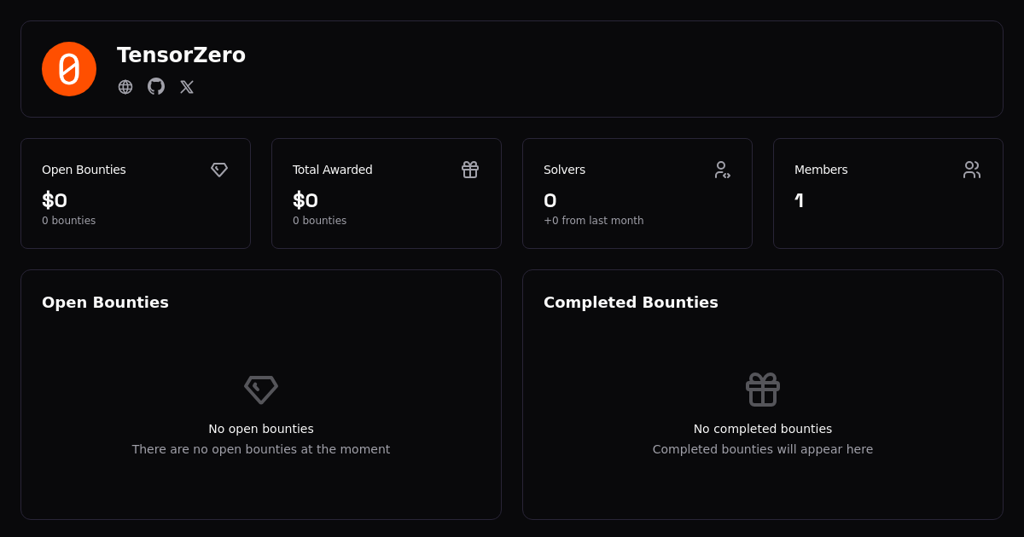This screenshot has height=537, width=1024.
Task: Click the tag icon in the Open Bounties stat card
Action: coord(219,170)
